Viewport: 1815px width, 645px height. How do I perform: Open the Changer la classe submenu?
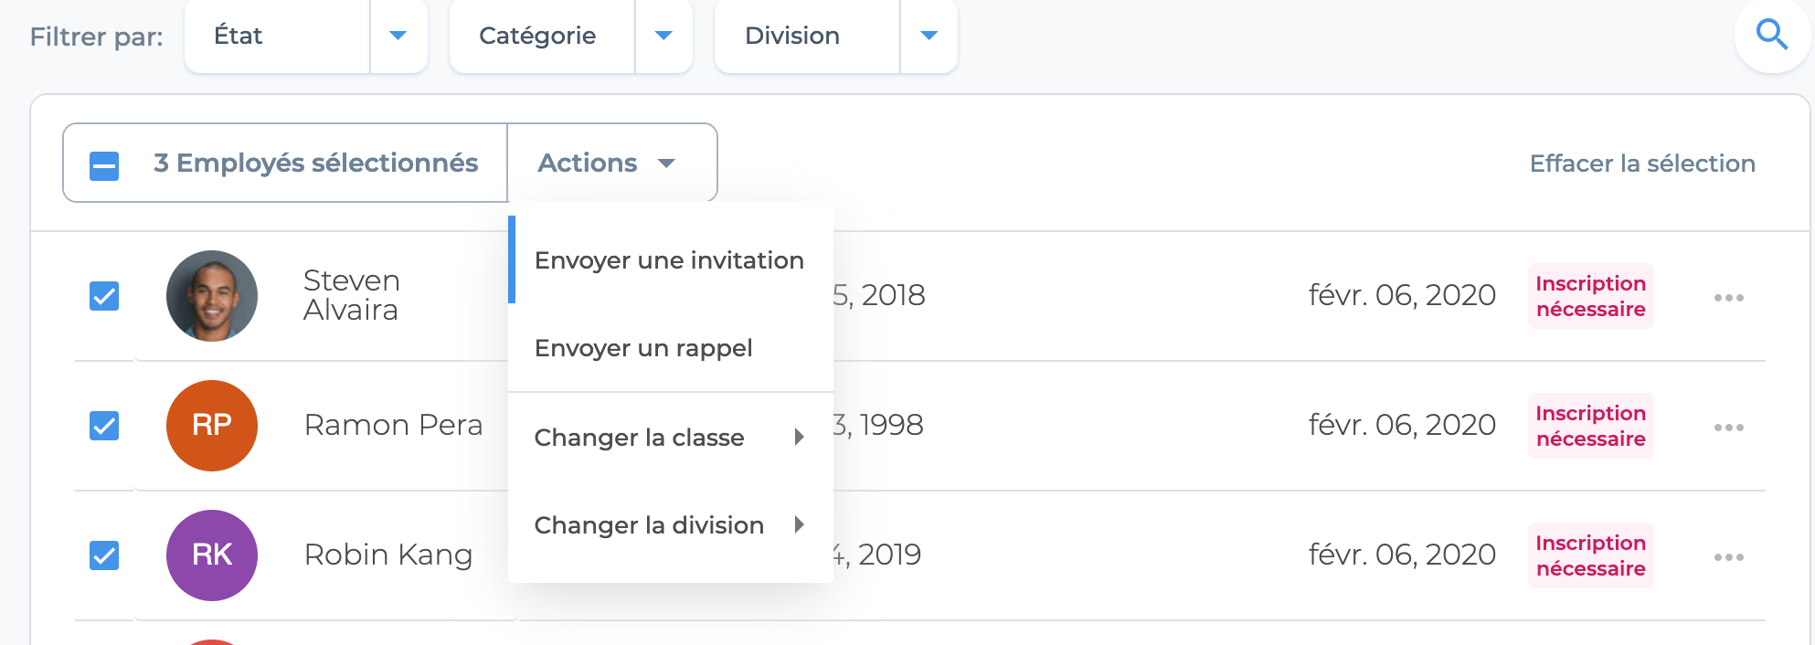coord(671,438)
